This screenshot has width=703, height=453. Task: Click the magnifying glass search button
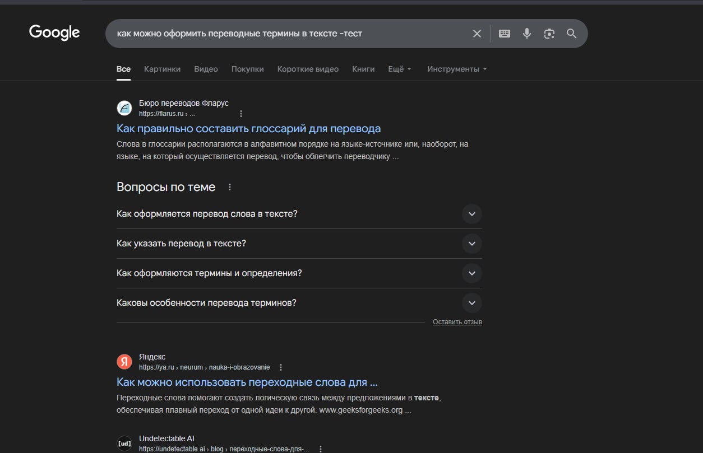tap(571, 34)
